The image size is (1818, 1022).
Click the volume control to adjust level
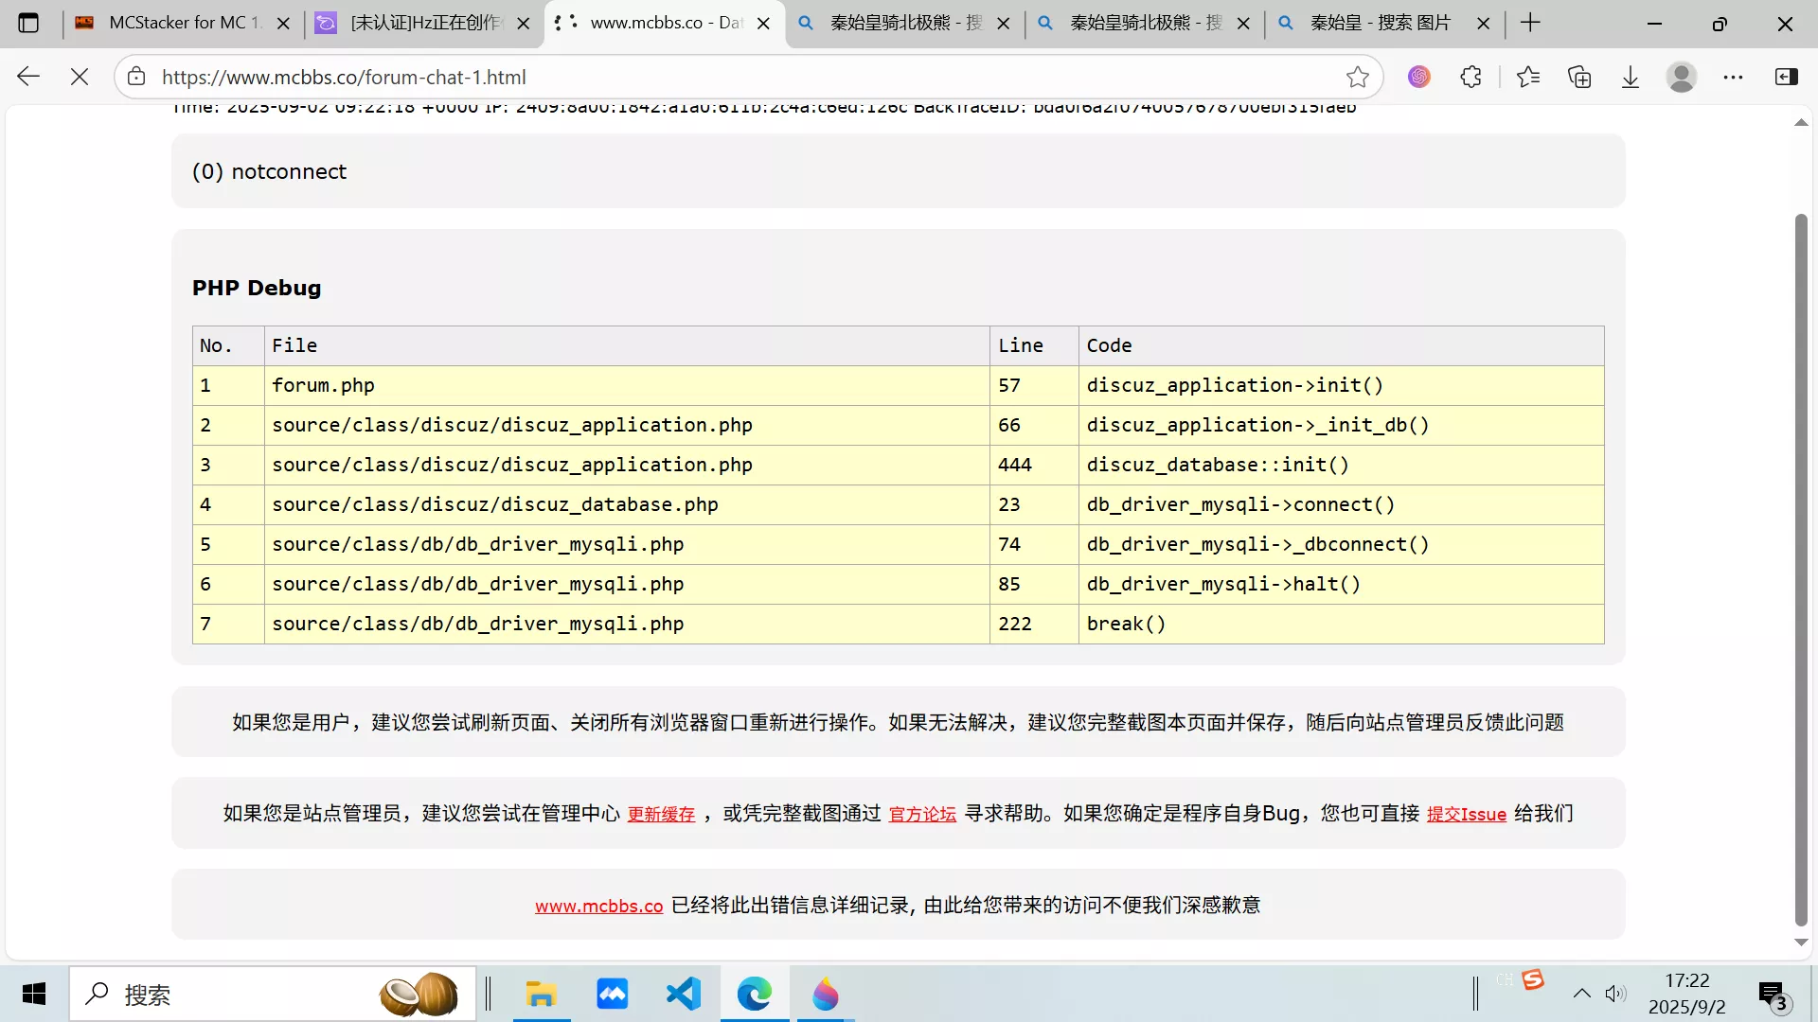click(x=1615, y=994)
